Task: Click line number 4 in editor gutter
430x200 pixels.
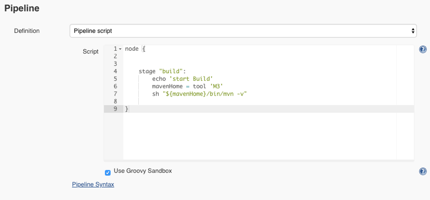Action: (x=115, y=71)
